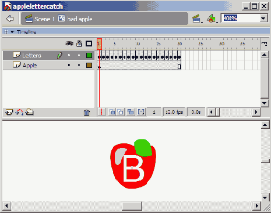Select the Apple layer
271x213 pixels.
pyautogui.click(x=48, y=65)
